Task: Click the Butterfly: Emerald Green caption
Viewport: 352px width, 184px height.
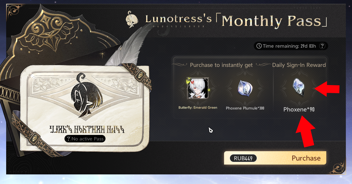Action: click(x=198, y=108)
